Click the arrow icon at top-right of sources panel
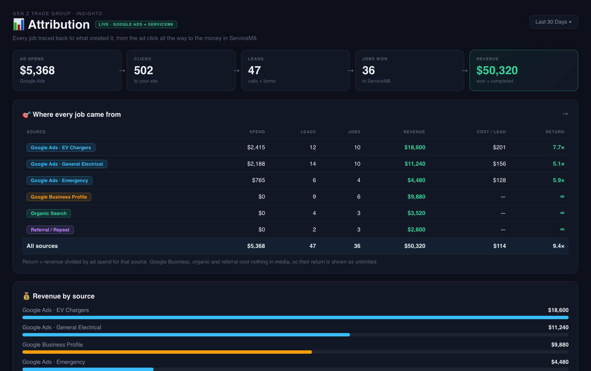This screenshot has width=591, height=371. coord(565,114)
